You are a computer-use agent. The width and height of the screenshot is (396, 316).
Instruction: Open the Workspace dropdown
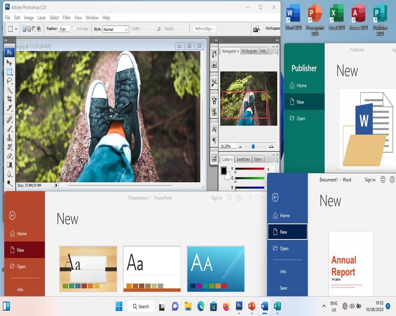[x=272, y=28]
